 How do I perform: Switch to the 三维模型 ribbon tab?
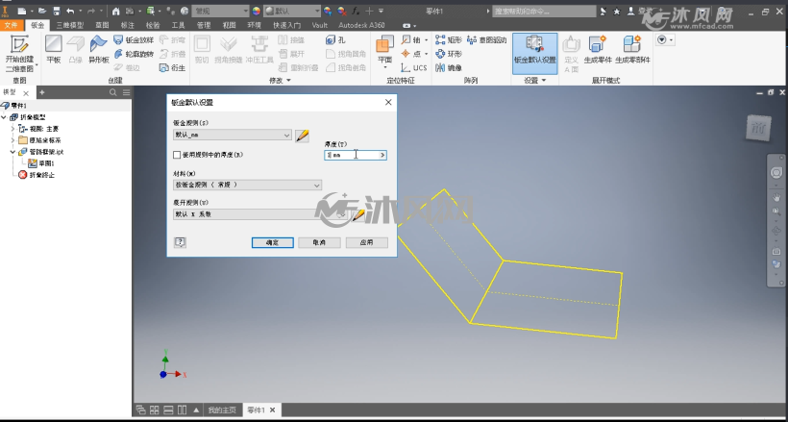pos(70,25)
